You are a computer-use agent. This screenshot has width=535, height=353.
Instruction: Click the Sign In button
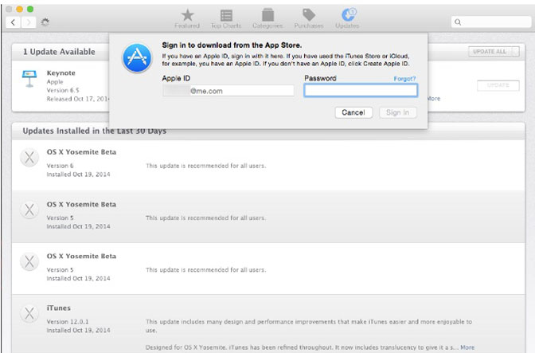coord(398,112)
